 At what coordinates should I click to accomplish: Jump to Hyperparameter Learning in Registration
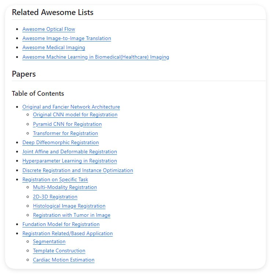(x=69, y=161)
